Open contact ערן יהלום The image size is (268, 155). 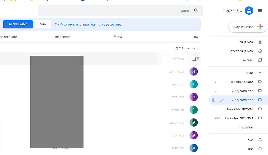point(178,148)
